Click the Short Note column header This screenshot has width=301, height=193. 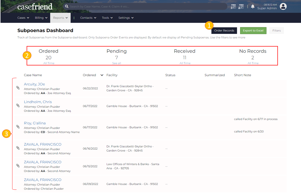pos(242,75)
